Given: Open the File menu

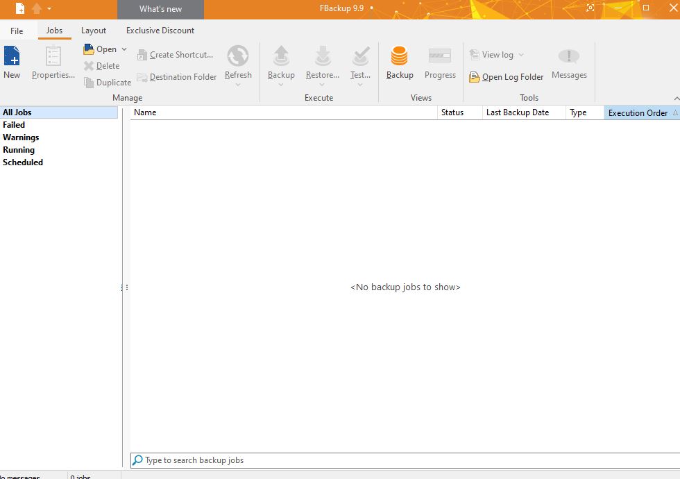Looking at the screenshot, I should tap(17, 31).
